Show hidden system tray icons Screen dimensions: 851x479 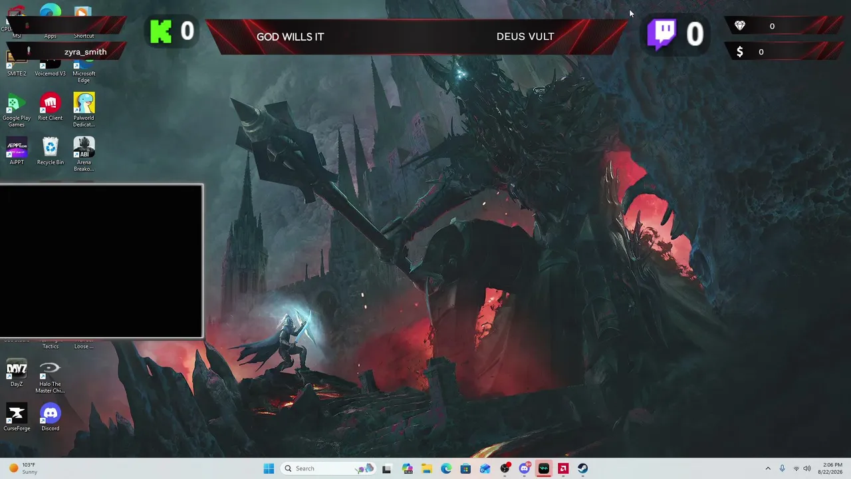(768, 468)
